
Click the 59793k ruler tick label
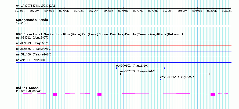[79, 11]
